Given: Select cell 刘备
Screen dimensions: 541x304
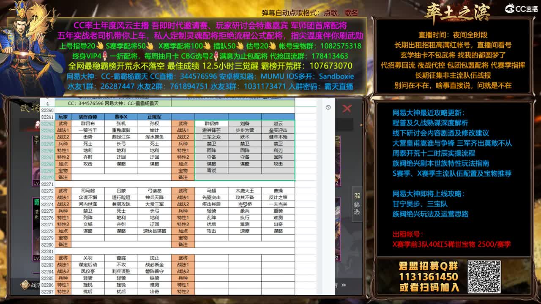Looking at the screenshot, I should click(x=245, y=123).
